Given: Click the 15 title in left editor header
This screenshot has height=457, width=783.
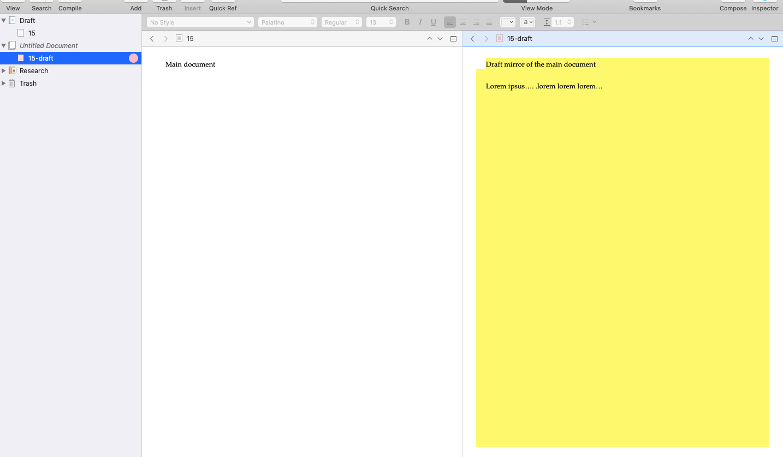Looking at the screenshot, I should coord(190,39).
